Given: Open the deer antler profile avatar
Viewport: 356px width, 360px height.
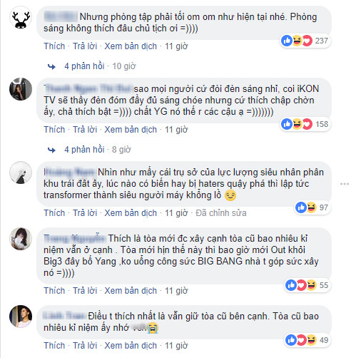Looking at the screenshot, I should tap(21, 18).
